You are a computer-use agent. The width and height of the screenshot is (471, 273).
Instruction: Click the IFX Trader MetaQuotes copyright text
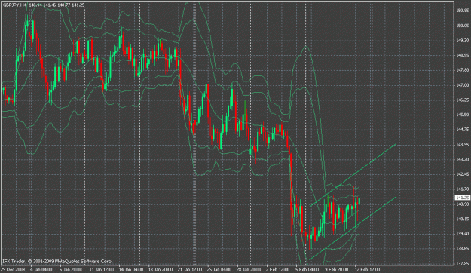click(57, 261)
